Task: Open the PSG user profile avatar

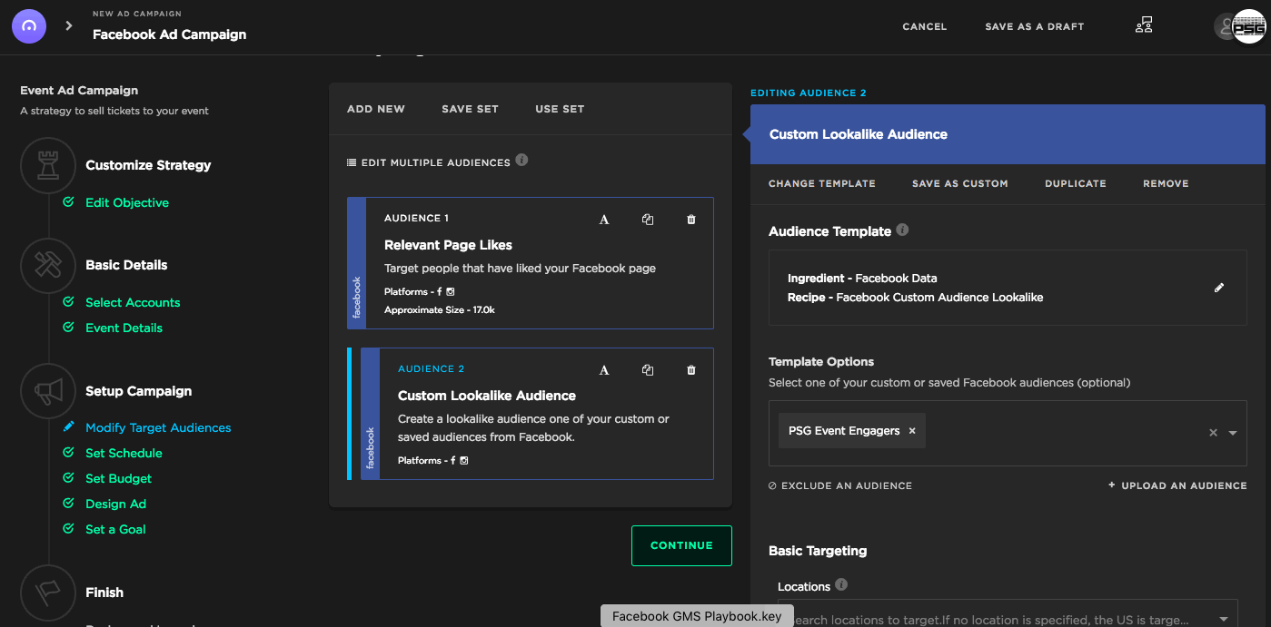Action: (x=1248, y=26)
